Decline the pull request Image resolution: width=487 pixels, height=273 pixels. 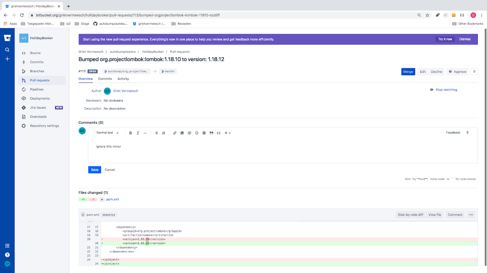pyautogui.click(x=437, y=72)
